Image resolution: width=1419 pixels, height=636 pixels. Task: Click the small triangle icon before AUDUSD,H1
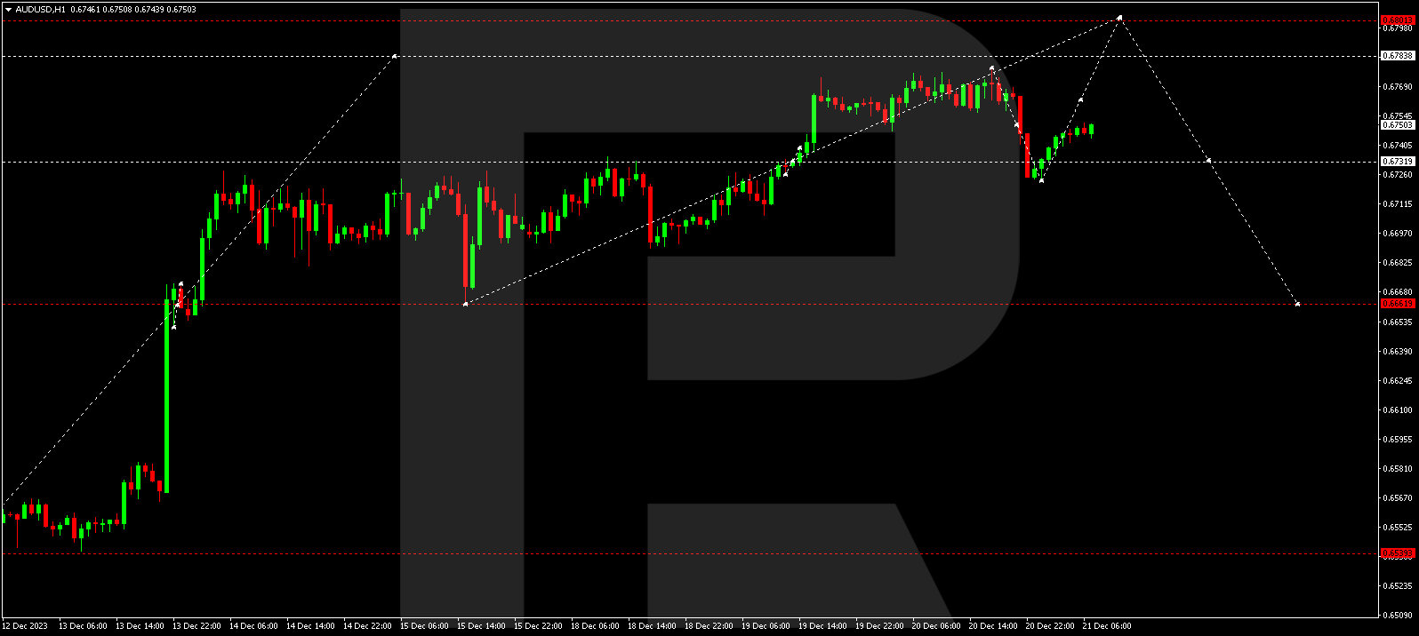point(8,10)
